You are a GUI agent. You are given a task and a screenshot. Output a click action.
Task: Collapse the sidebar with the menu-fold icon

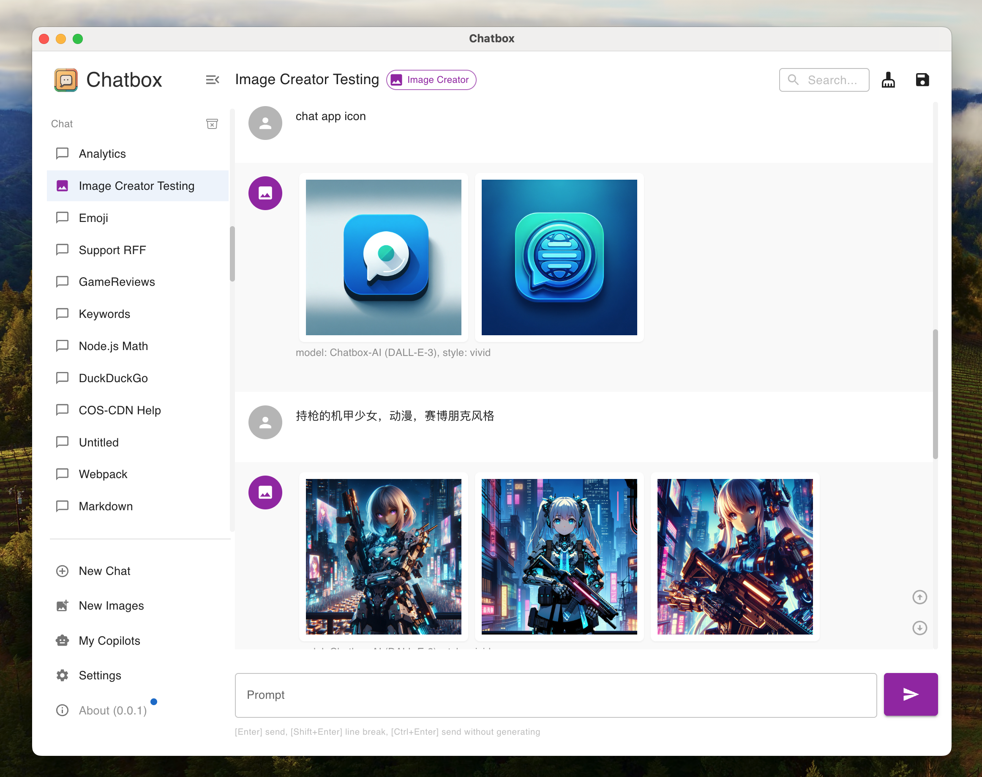click(x=212, y=79)
